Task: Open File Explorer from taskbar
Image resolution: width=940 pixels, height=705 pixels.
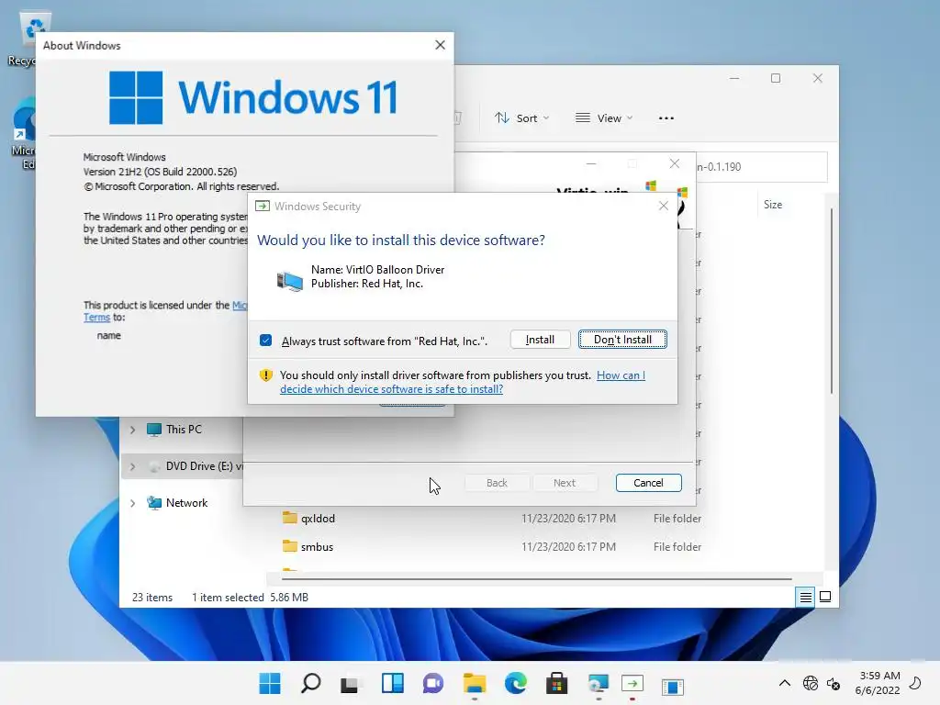Action: tap(475, 683)
